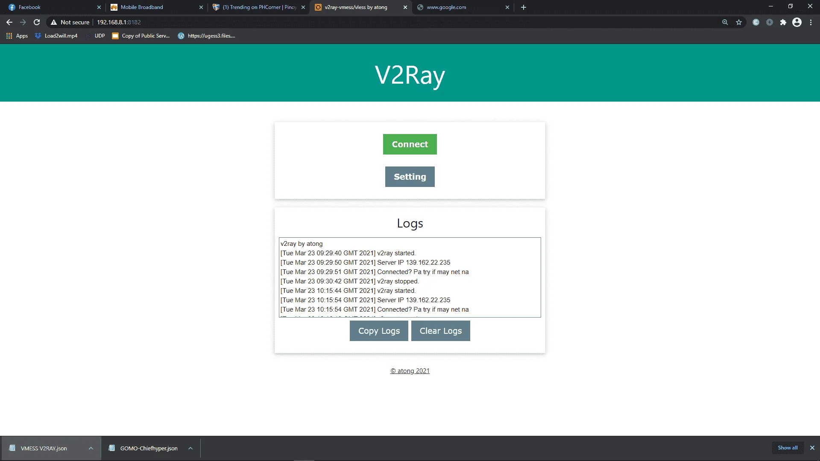Click the Not secure warning icon
Screen dimensions: 820x461
point(54,22)
